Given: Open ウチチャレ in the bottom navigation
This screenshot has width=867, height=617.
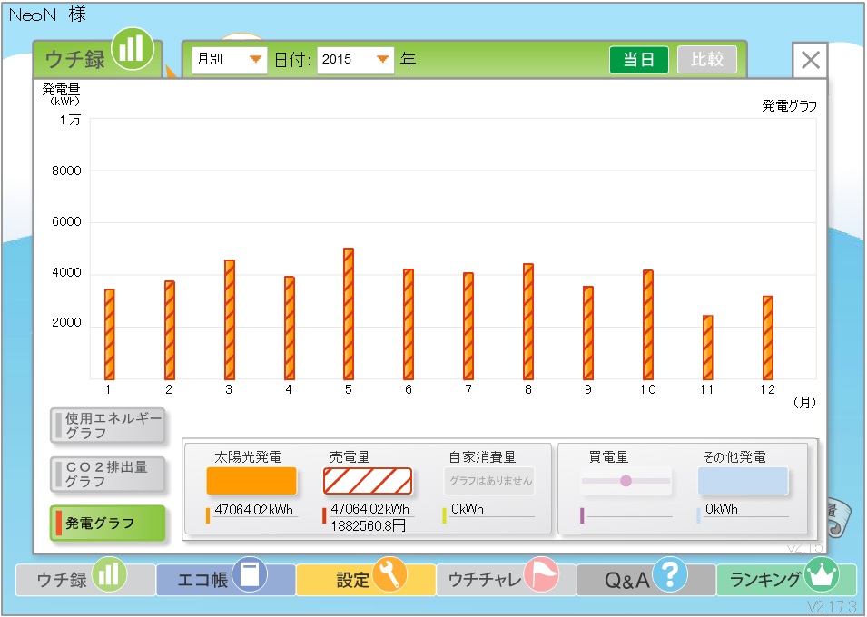Looking at the screenshot, I should pos(506,580).
